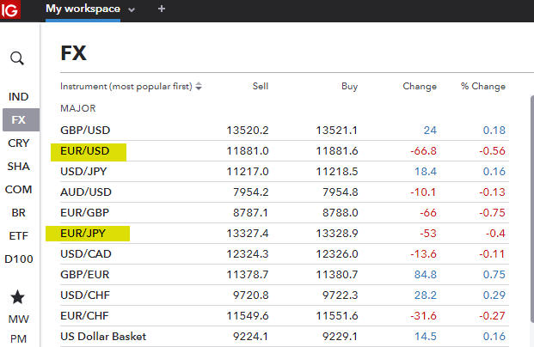
Task: Click EUR/CHF buy price 11551.6
Action: (x=337, y=316)
